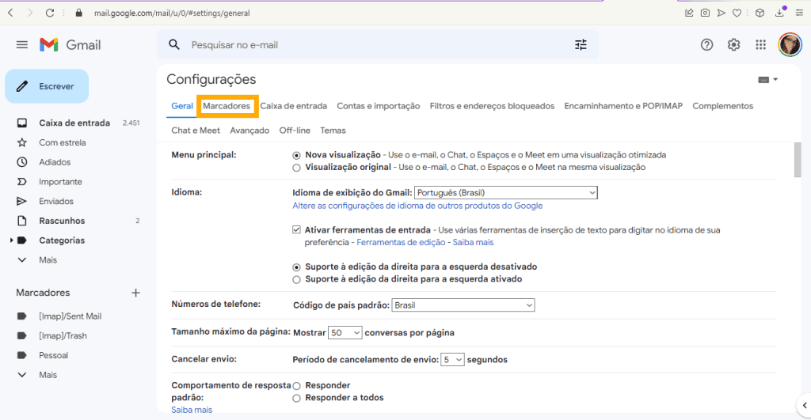Click Saiba mais under reply behavior
Viewport: 811px width, 420px height.
192,410
